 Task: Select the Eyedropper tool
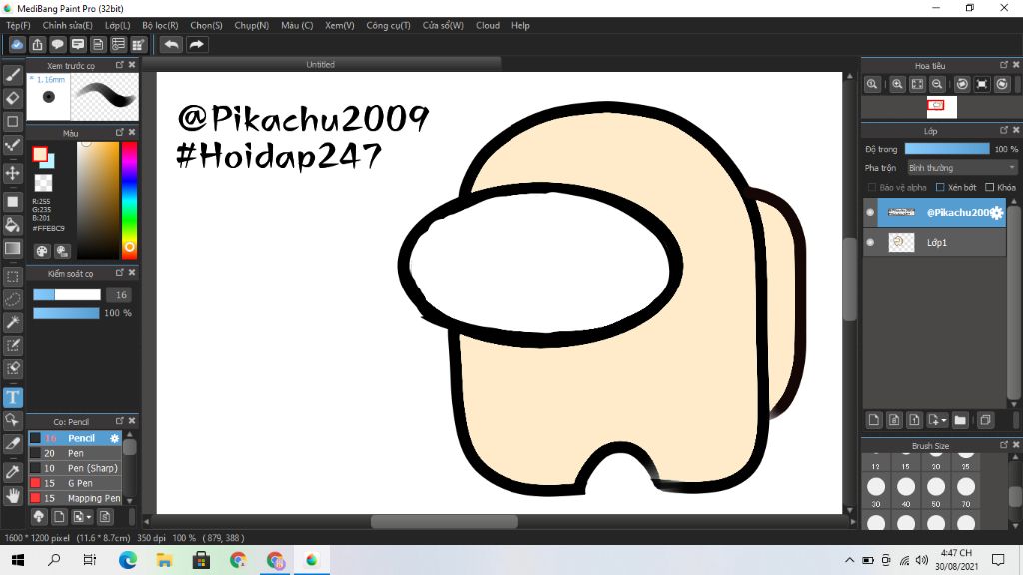(12, 472)
